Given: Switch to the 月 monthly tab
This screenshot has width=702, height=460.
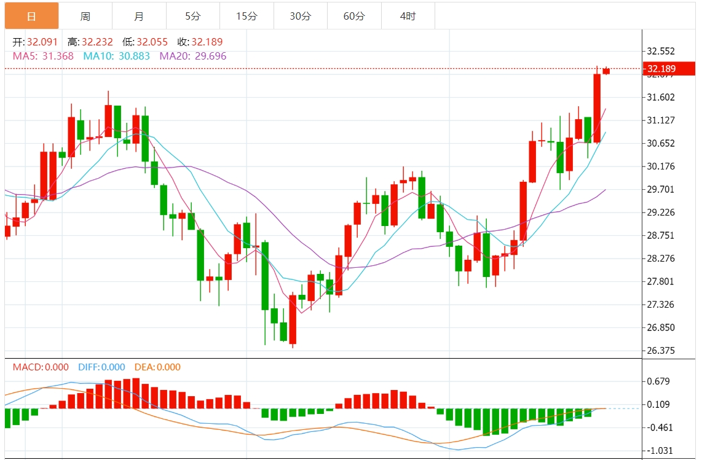Looking at the screenshot, I should 140,16.
